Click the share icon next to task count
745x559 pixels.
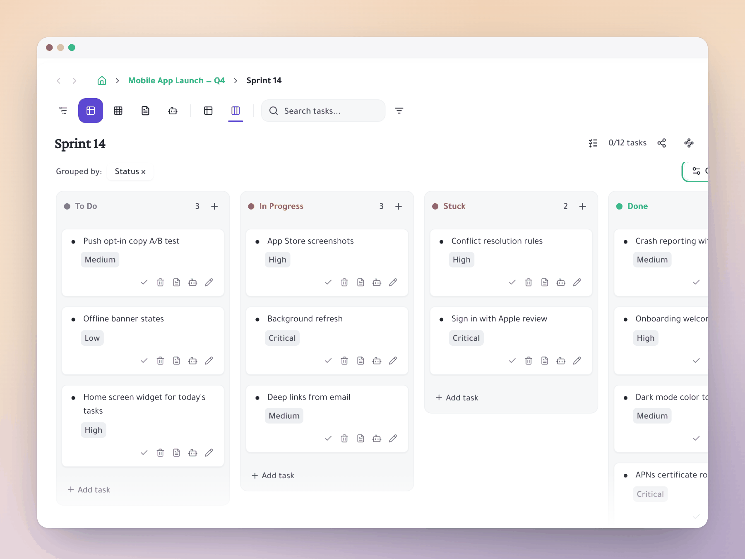[x=662, y=143]
